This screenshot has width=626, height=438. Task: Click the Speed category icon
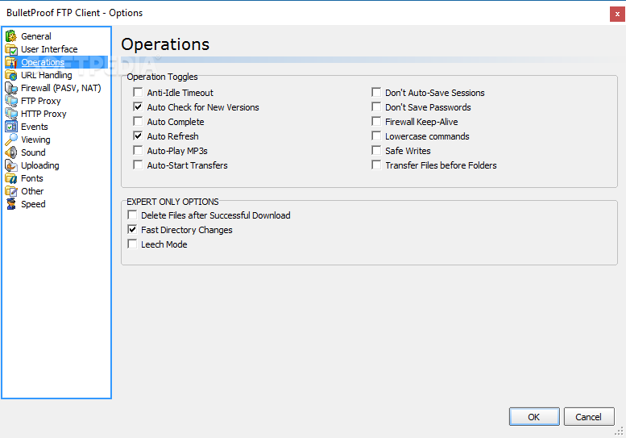(x=11, y=204)
